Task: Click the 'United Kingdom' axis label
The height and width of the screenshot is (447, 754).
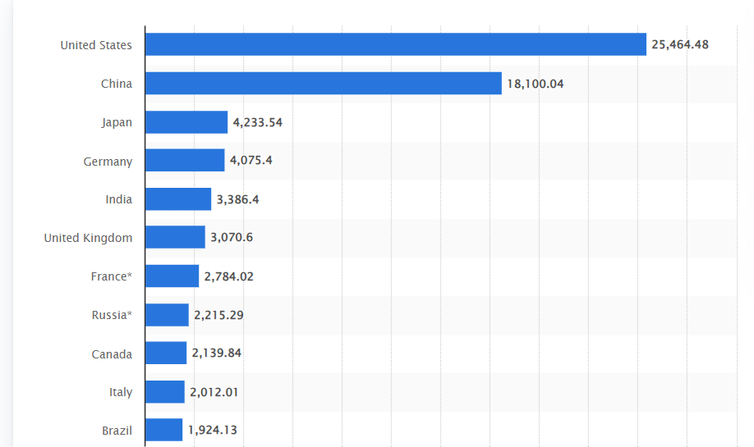Action: 88,238
